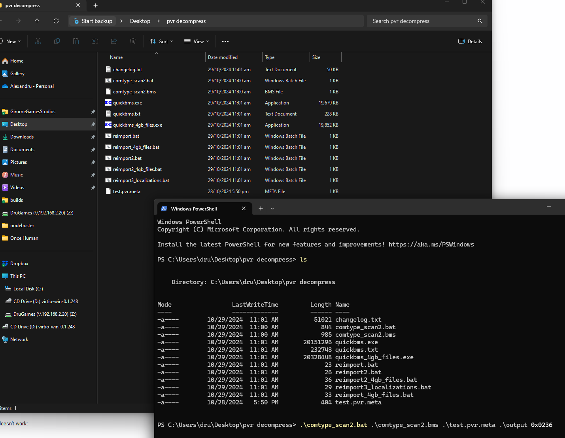Minimize the PowerShell window

pyautogui.click(x=549, y=207)
